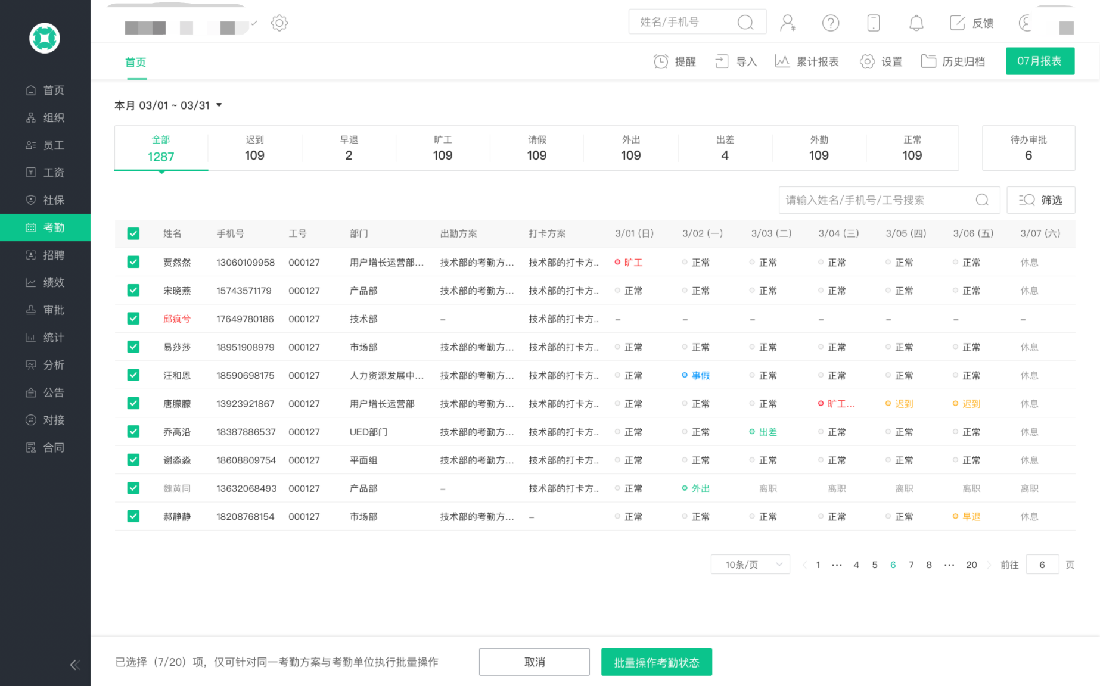Open the 首页 page tab
The image size is (1100, 686).
136,62
